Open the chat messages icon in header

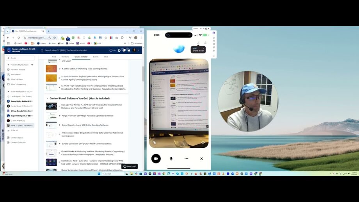tap(124, 50)
